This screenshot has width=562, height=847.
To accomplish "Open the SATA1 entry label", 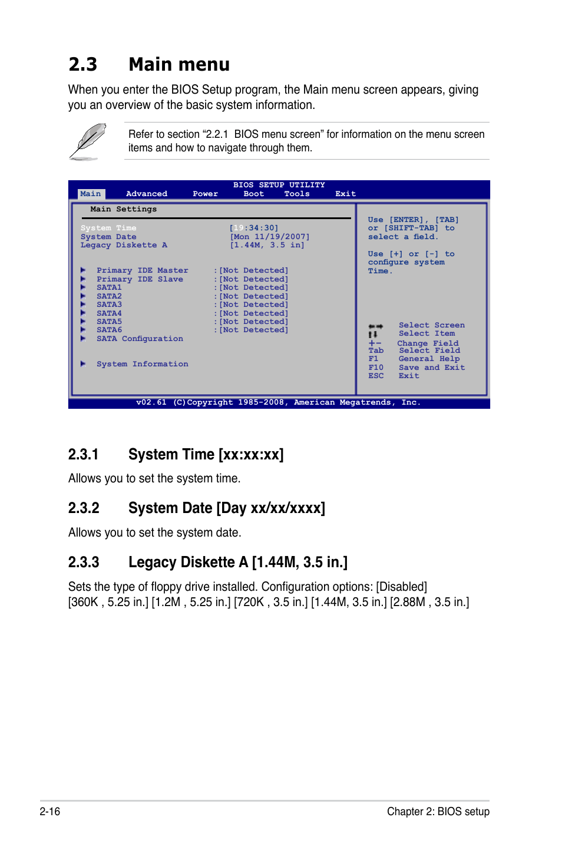I will click(109, 287).
